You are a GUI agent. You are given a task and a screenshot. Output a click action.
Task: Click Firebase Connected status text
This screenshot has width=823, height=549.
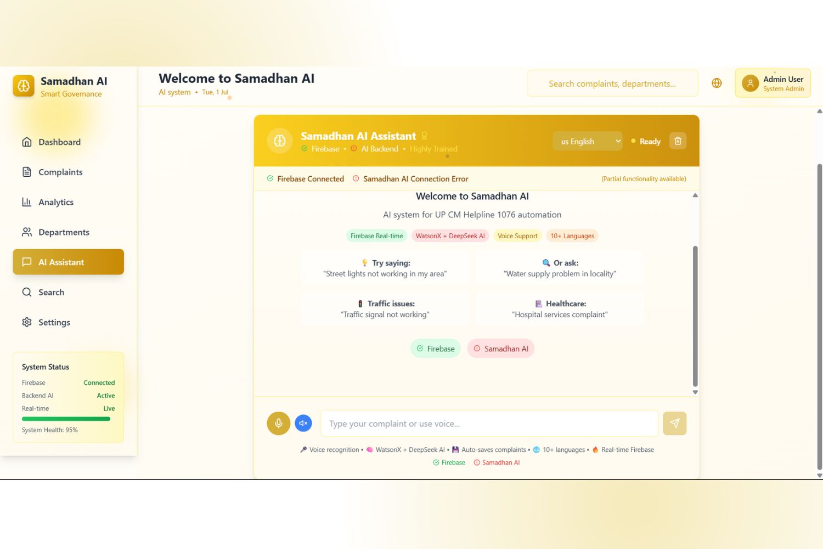[x=305, y=179]
